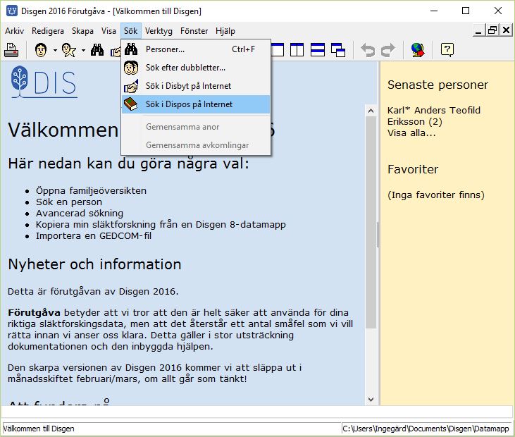This screenshot has width=515, height=437.
Task: Open the Visa menu
Action: coord(108,31)
